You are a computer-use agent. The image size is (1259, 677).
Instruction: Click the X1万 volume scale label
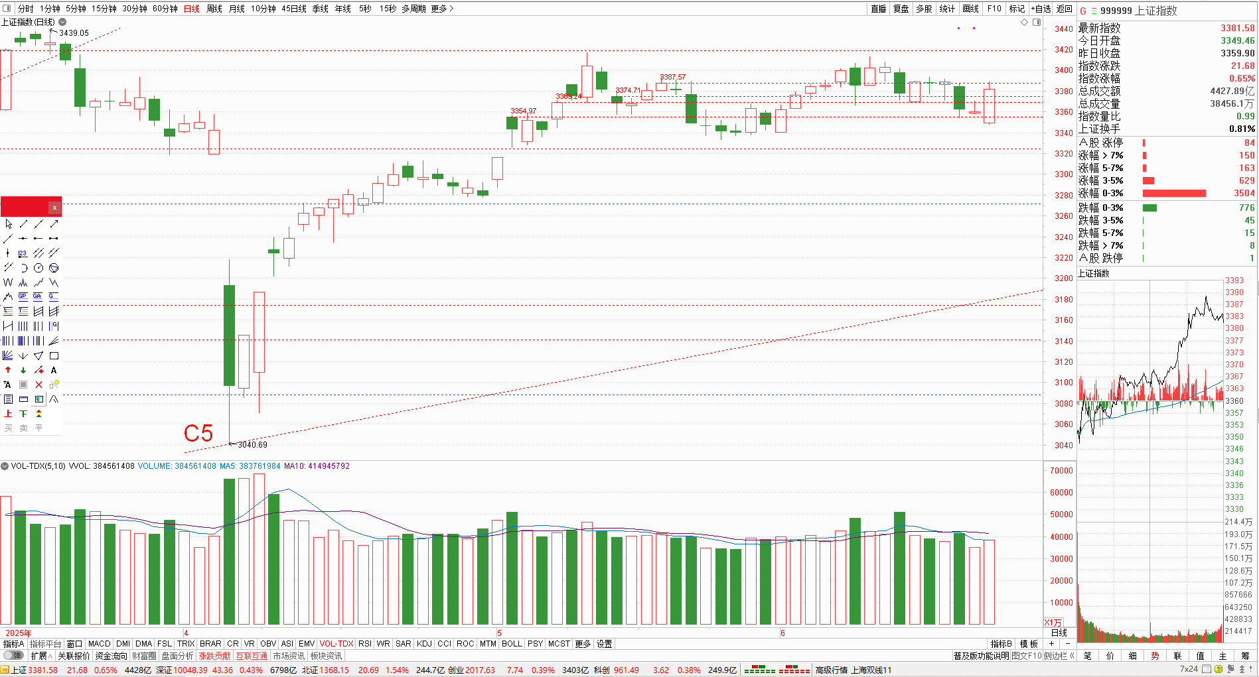pyautogui.click(x=1053, y=622)
